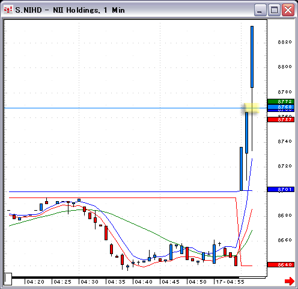Click the yellow highlighted cursor marker on chart
Image resolution: width=298 pixels, height=289 pixels.
(252, 108)
